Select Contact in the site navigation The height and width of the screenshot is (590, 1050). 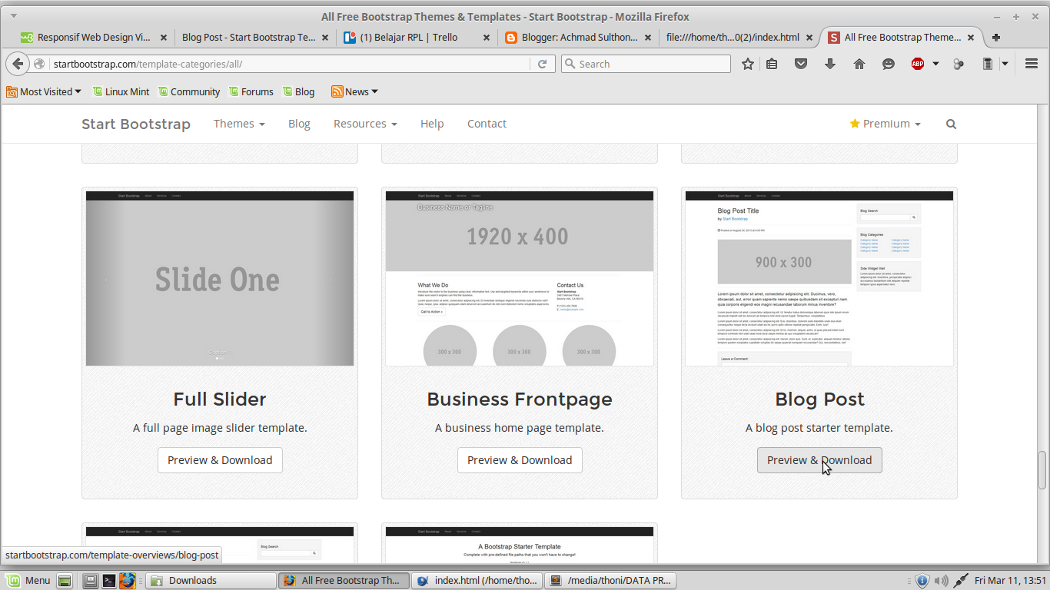487,124
